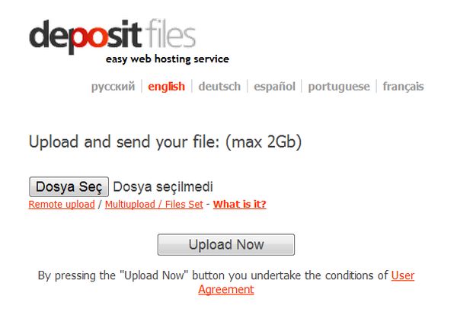The image size is (457, 318).
Task: Choose español from the language bar
Action: (274, 87)
